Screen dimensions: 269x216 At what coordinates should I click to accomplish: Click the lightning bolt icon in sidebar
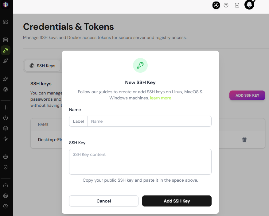pyautogui.click(x=6, y=139)
